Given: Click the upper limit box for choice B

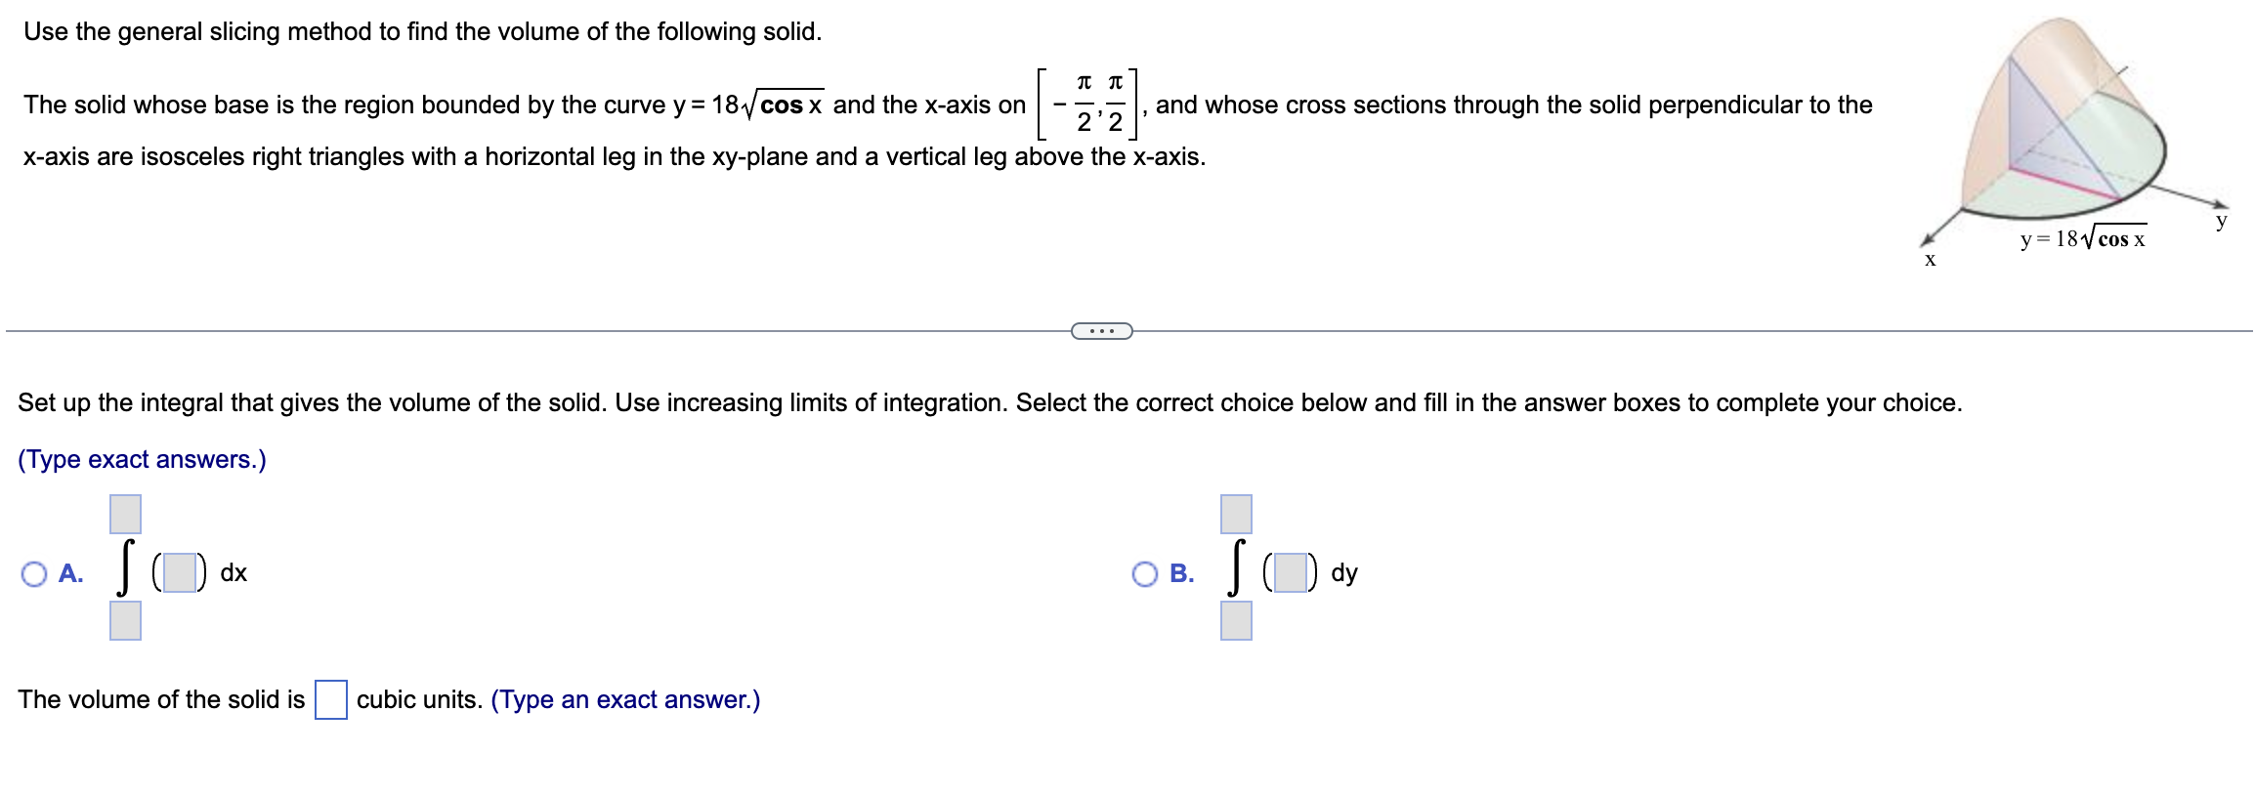Looking at the screenshot, I should 1235,513.
